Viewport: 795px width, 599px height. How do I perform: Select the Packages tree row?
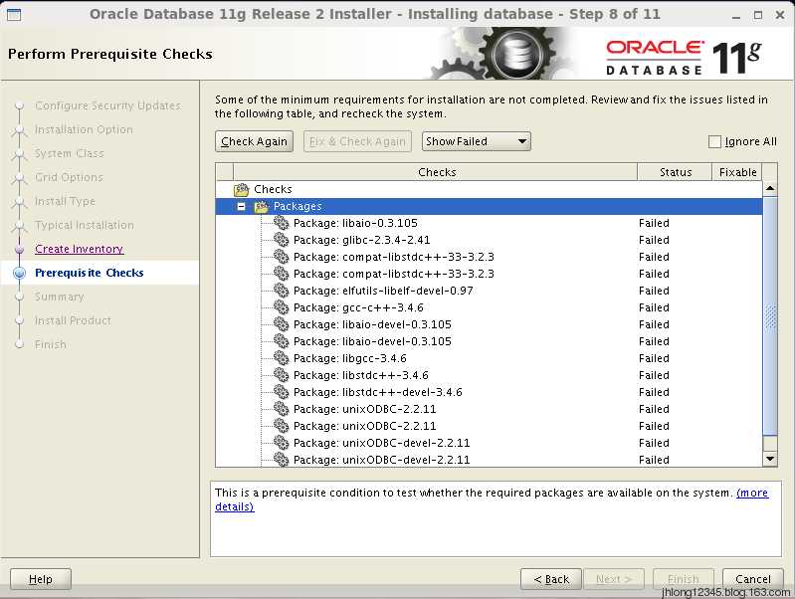tap(489, 206)
